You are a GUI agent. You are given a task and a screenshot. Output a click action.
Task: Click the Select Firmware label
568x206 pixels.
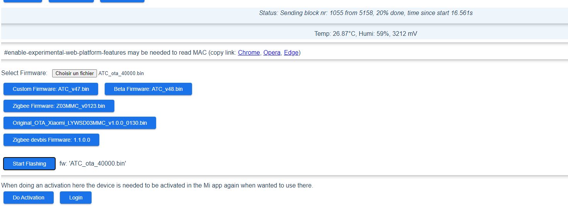(x=24, y=73)
